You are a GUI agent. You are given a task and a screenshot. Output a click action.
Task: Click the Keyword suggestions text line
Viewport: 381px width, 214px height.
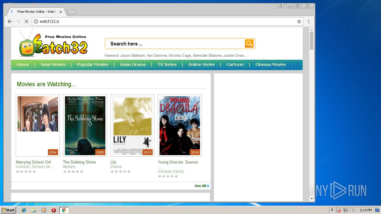click(x=176, y=56)
